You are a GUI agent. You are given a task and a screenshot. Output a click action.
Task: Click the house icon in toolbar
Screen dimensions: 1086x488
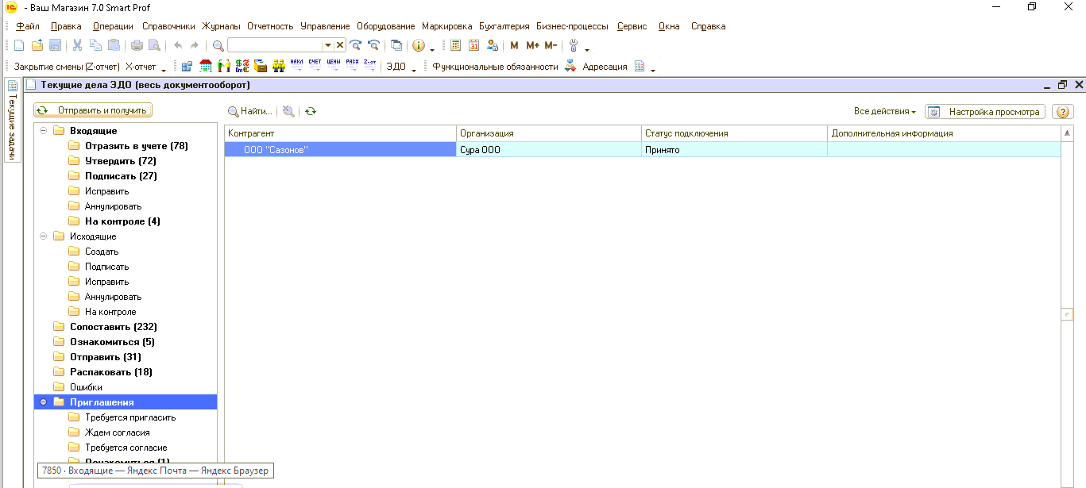206,67
